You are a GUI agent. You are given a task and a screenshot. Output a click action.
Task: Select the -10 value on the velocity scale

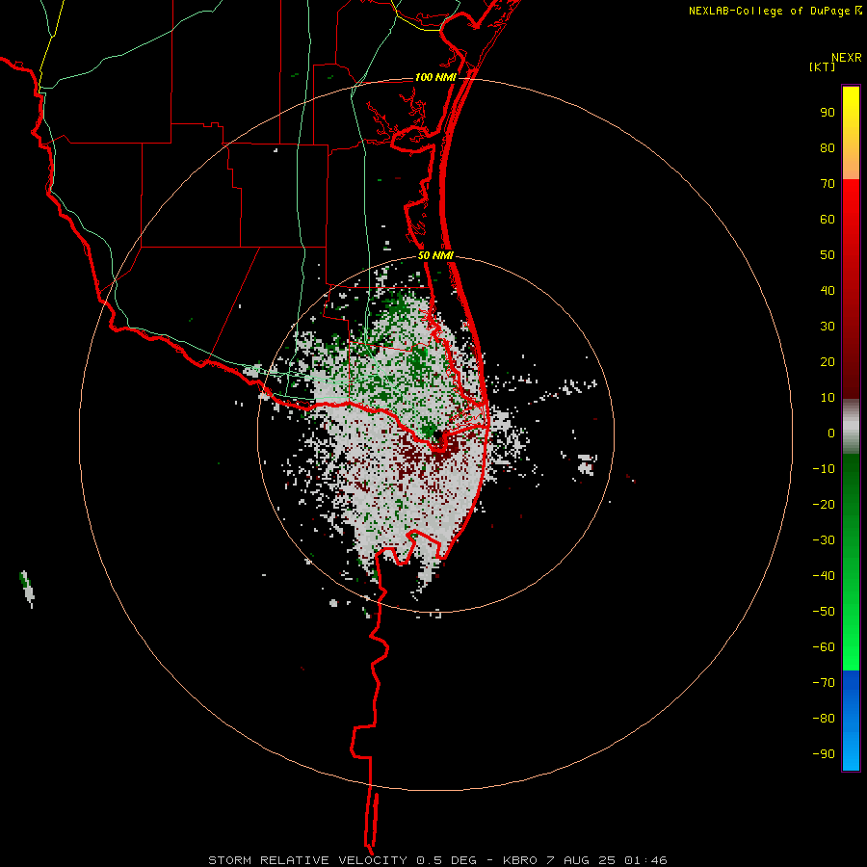824,469
